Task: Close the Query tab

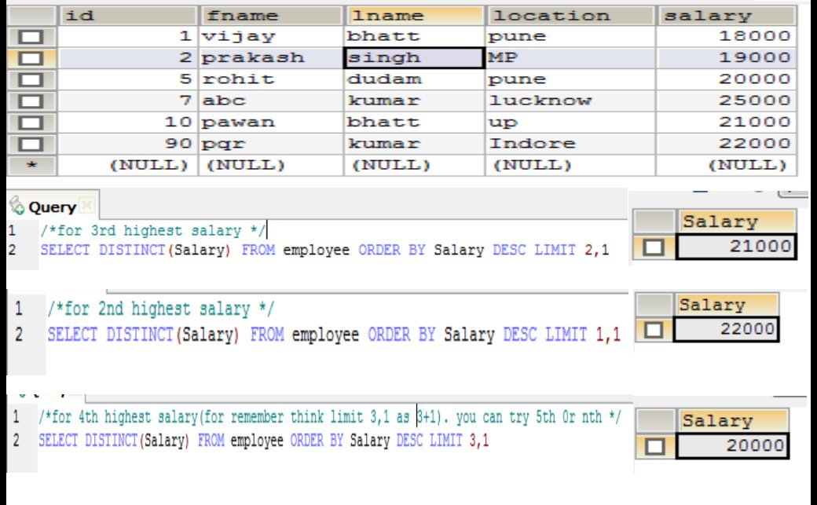Action: pos(87,206)
